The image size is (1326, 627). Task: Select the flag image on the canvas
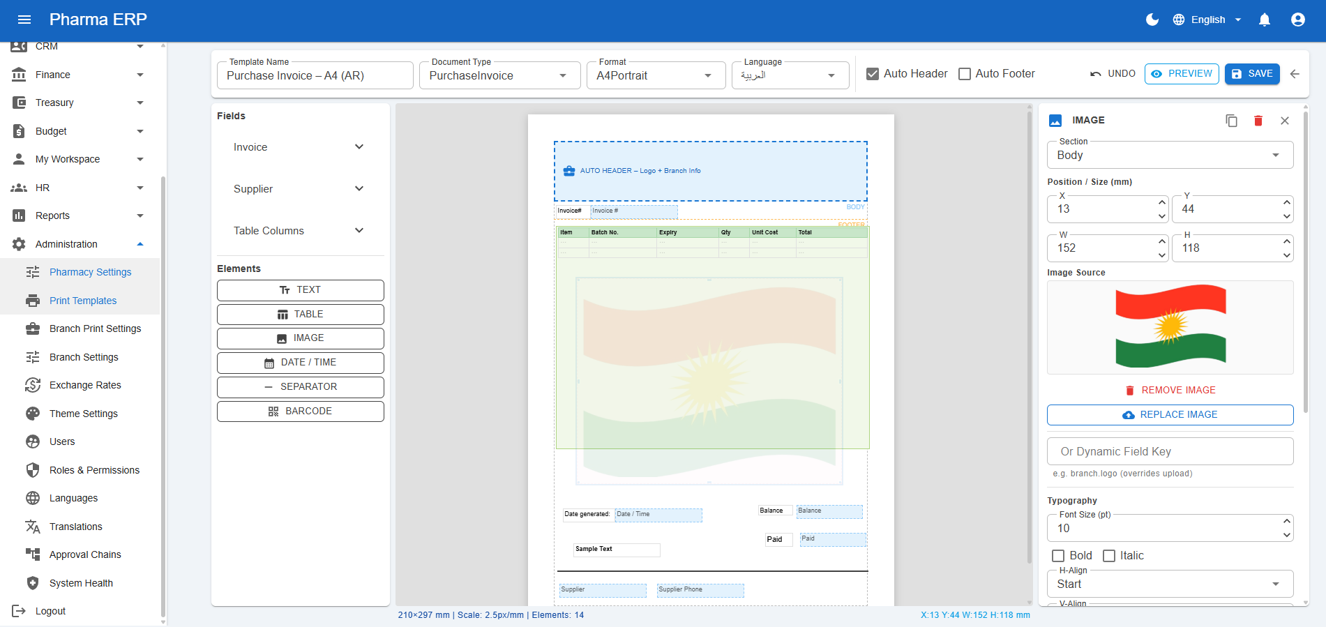click(709, 381)
